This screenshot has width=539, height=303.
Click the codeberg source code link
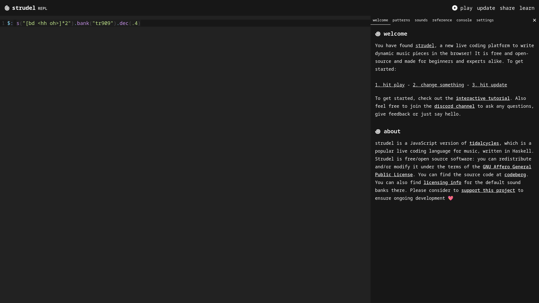tap(515, 175)
